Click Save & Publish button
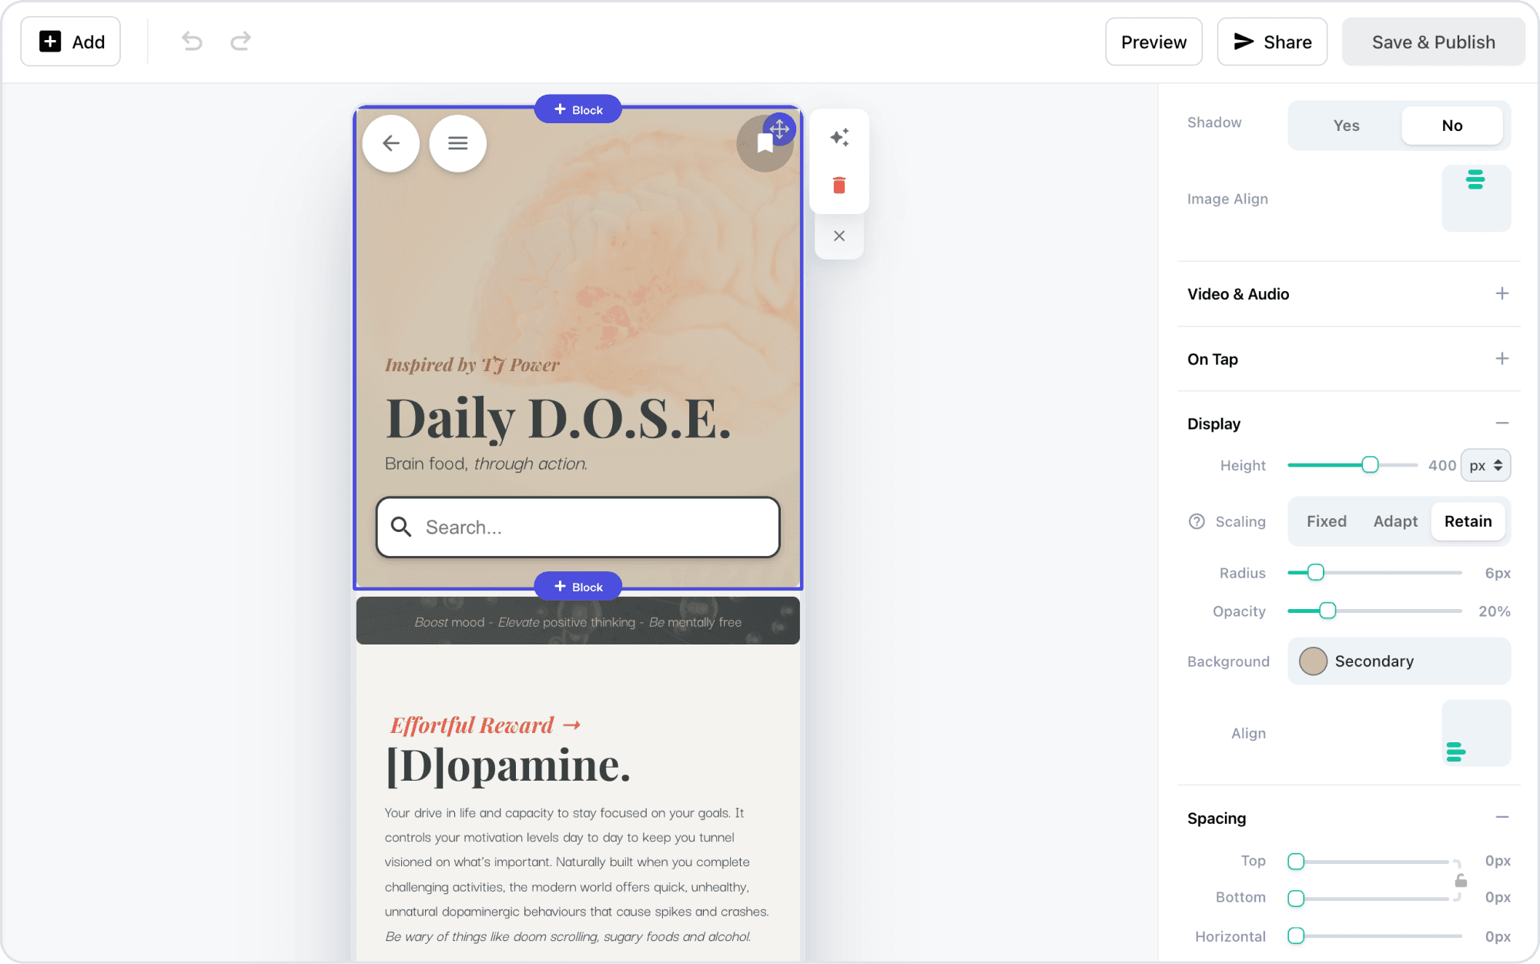This screenshot has height=964, width=1540. (1433, 42)
